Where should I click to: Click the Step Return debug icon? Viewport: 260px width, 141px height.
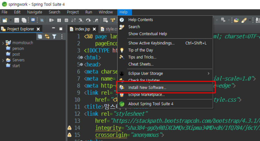96,20
